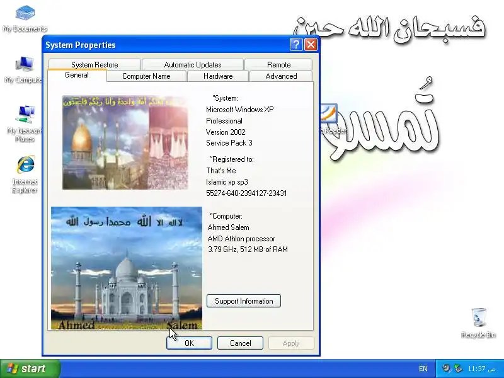
Task: Confirm with the OK button
Action: tap(190, 343)
